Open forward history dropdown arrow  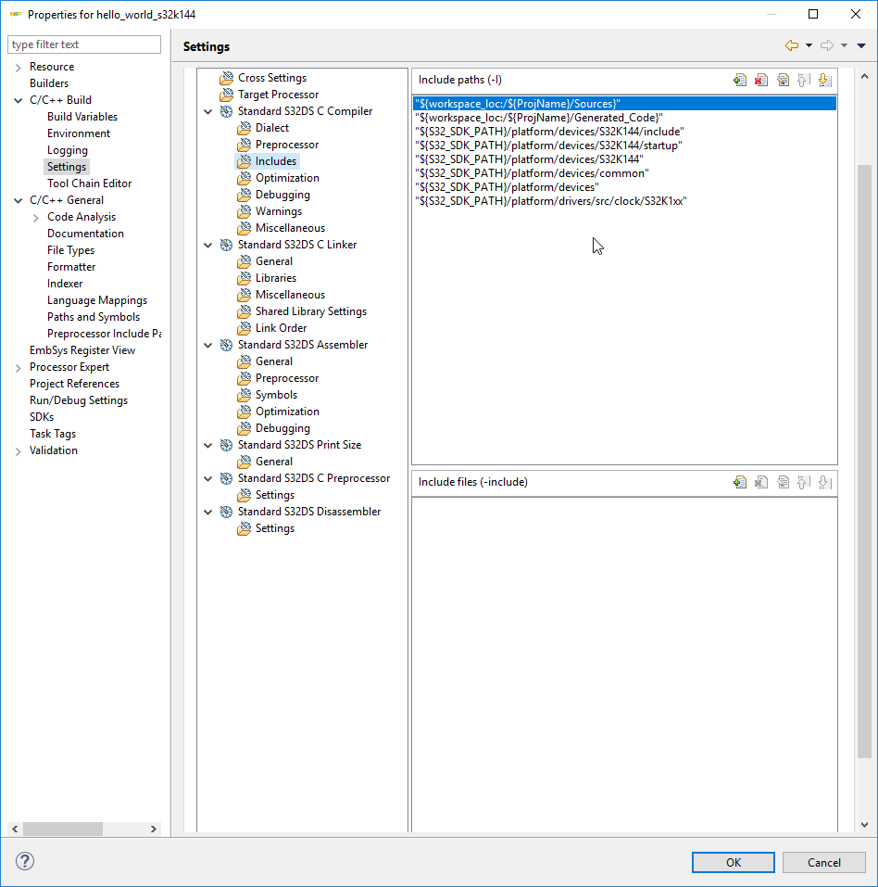(x=844, y=45)
